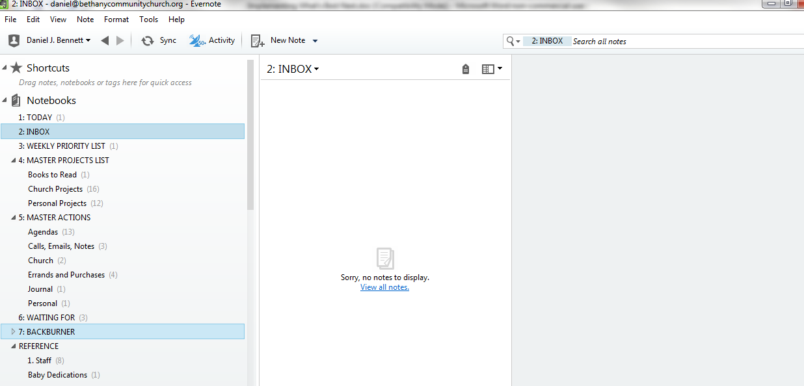804x386 pixels.
Task: Select the 3: WEEKLY PRIORITY LIST notebook
Action: tap(123, 146)
